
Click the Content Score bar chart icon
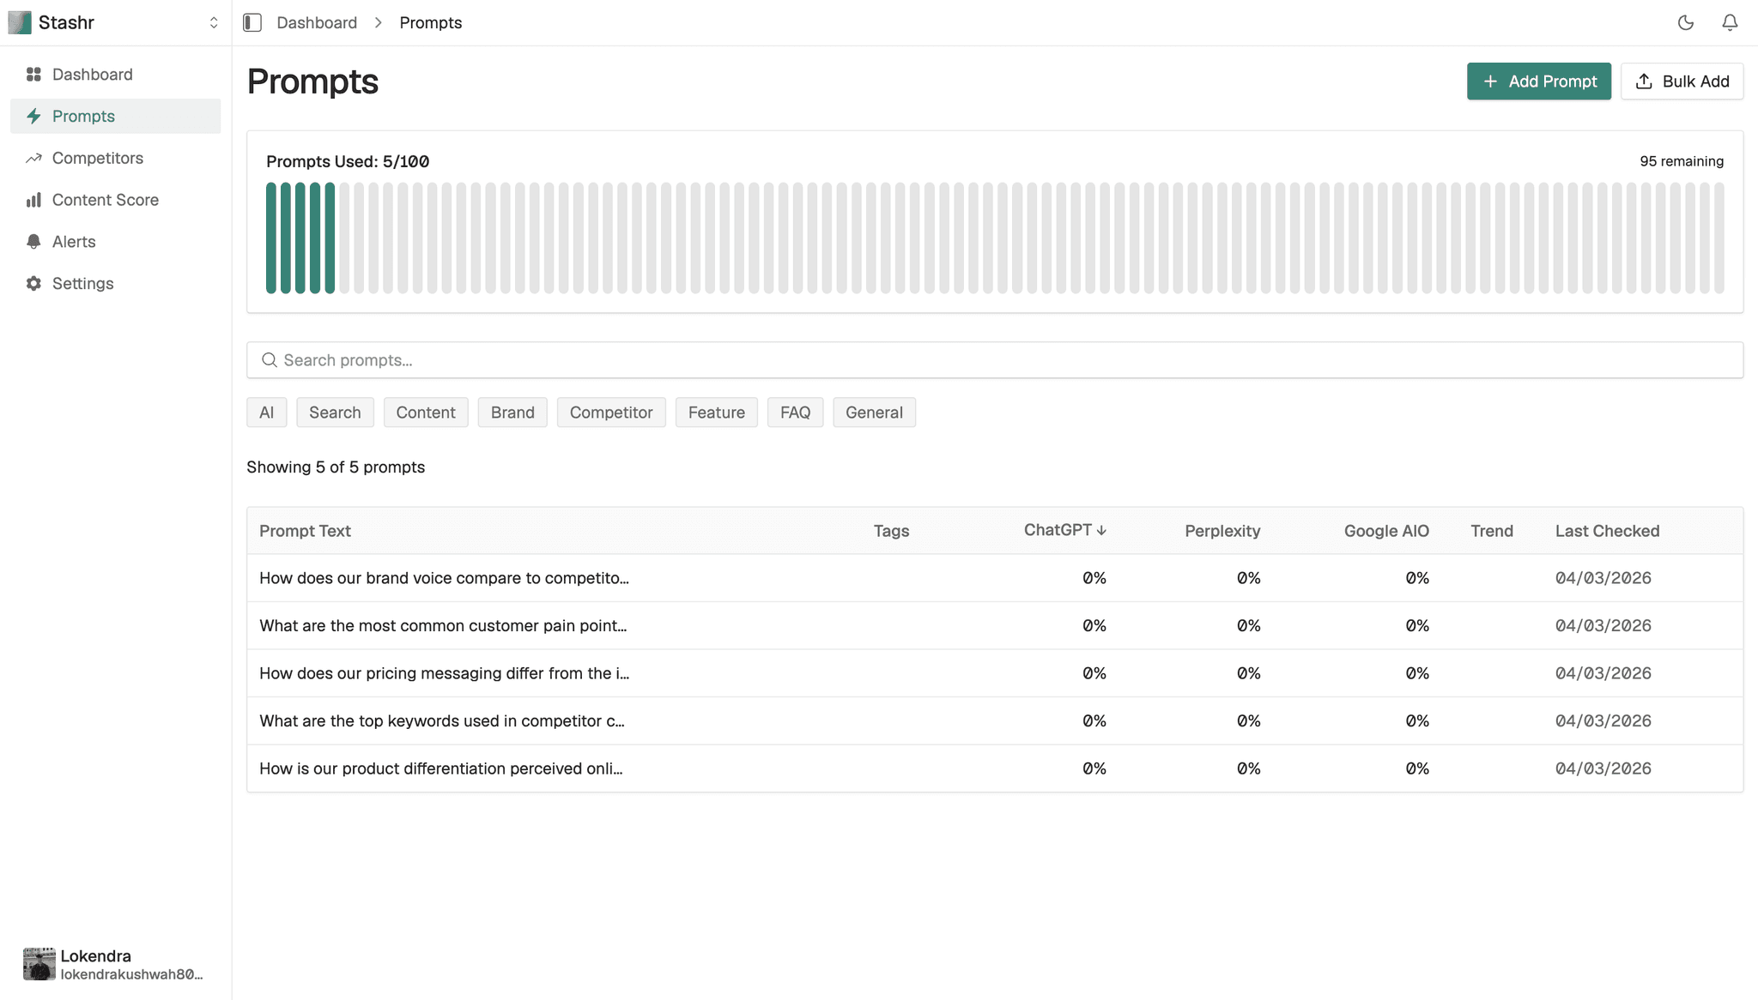coord(33,199)
